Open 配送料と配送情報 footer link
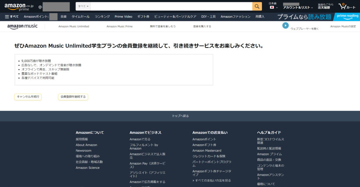360x187 pixels. [x=269, y=148]
